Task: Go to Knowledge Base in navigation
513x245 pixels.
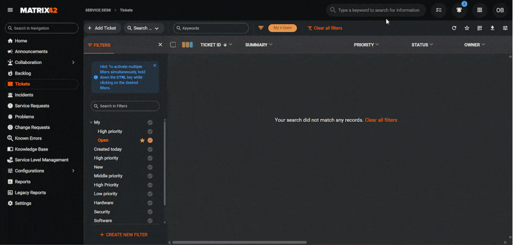Action: coord(31,149)
